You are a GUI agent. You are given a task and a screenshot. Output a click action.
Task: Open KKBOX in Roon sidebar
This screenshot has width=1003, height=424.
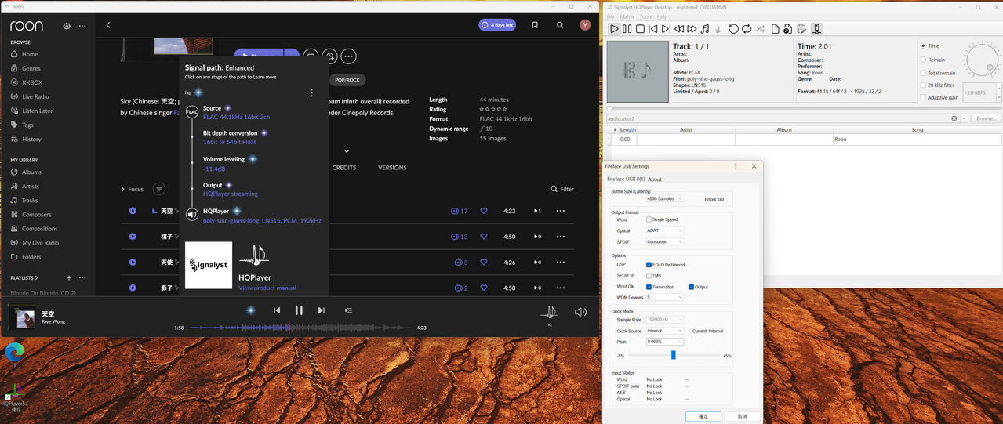[32, 82]
